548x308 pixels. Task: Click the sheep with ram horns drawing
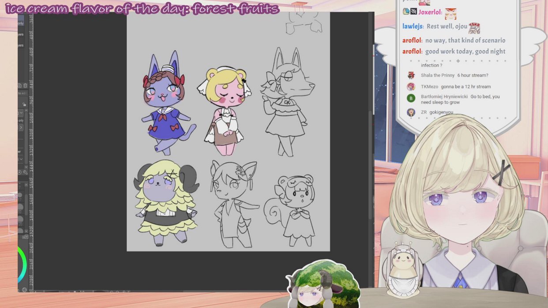167,203
